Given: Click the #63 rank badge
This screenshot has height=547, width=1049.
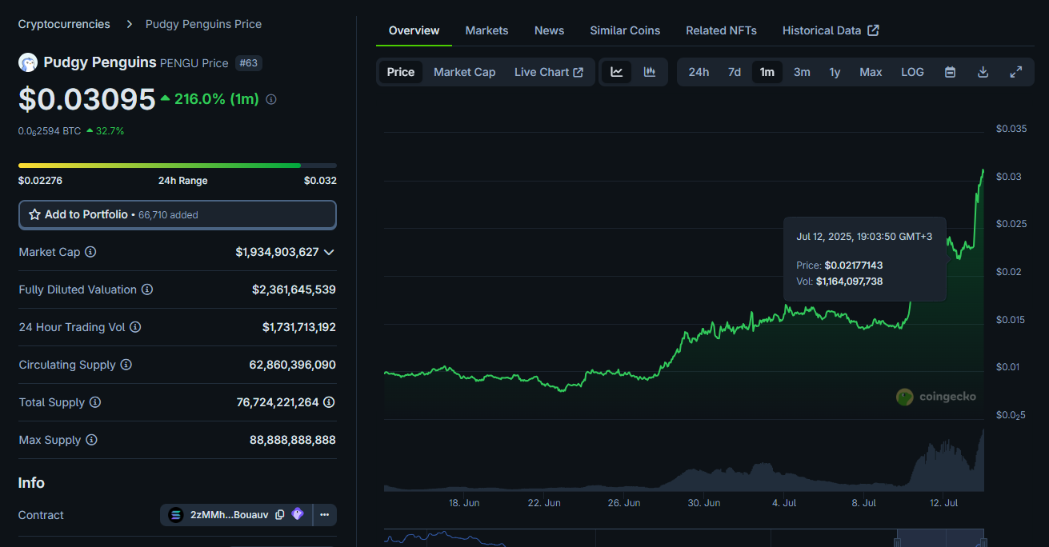Looking at the screenshot, I should point(249,62).
